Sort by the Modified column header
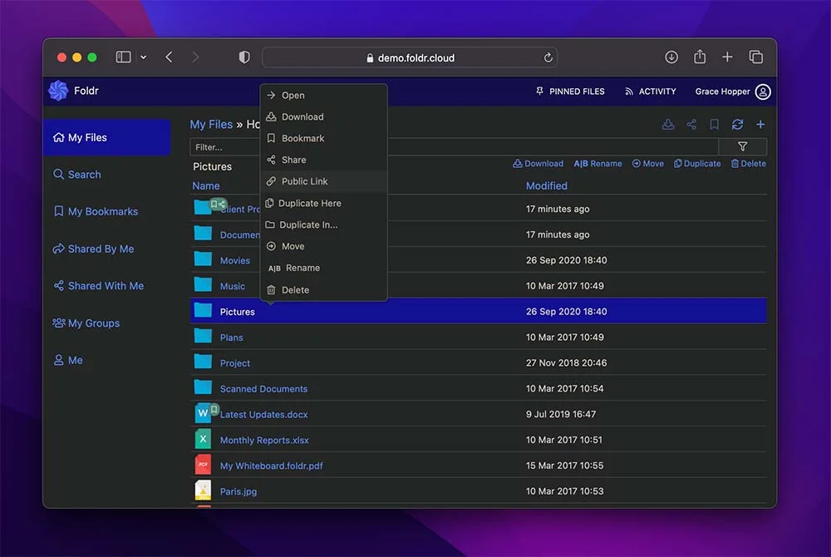The height and width of the screenshot is (557, 831). (547, 186)
